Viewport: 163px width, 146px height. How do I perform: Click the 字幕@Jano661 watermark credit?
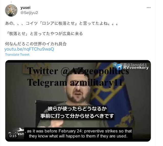coord(133,65)
